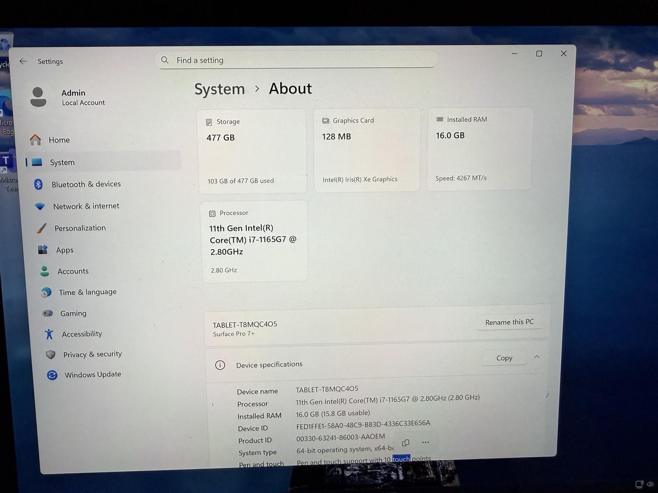The image size is (658, 493).
Task: Copy the device specifications
Action: click(x=504, y=358)
